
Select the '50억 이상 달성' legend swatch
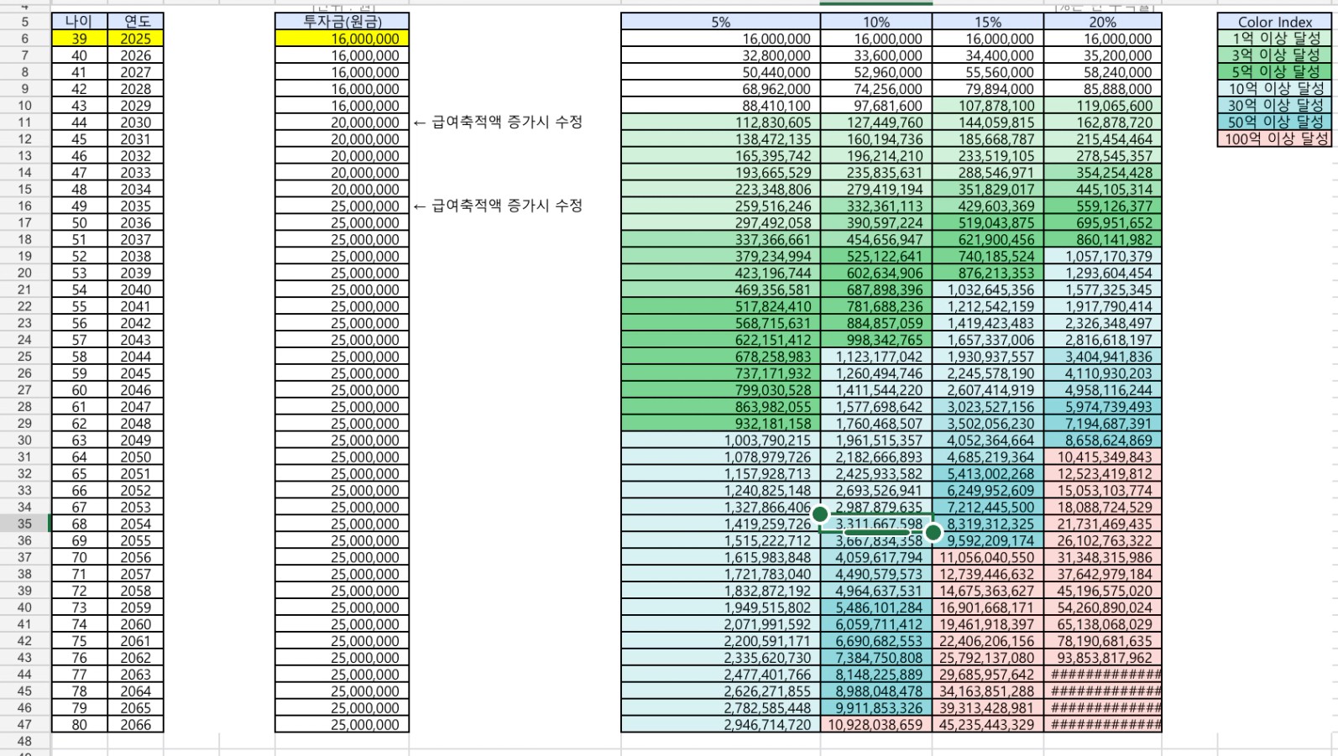(1274, 123)
